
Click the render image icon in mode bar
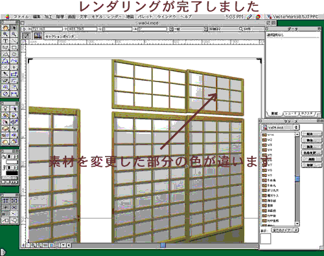tap(38, 36)
